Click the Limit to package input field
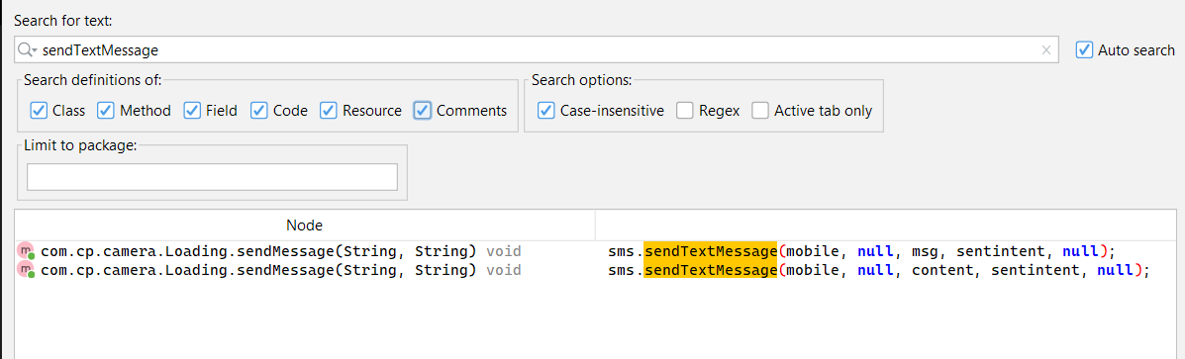Viewport: 1185px width, 359px height. pyautogui.click(x=213, y=176)
